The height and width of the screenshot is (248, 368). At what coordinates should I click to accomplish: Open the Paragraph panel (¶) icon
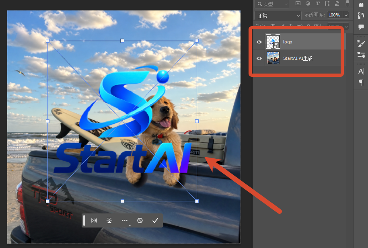point(361,82)
